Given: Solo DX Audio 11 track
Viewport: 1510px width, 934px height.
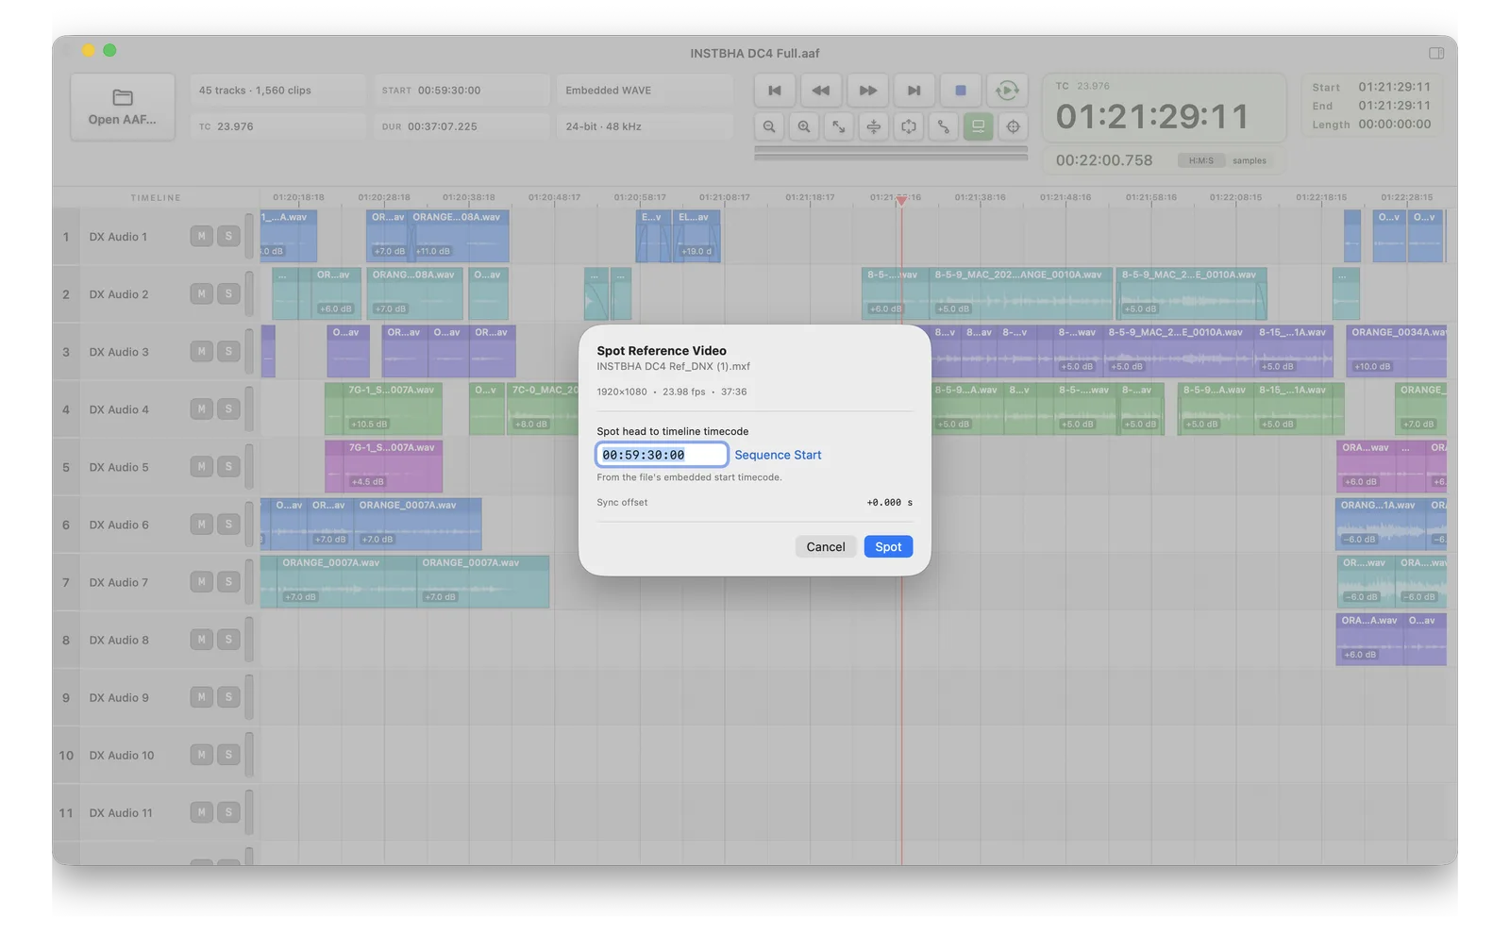Looking at the screenshot, I should (228, 812).
